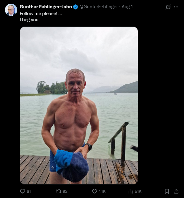Click the blue verified badge
Image resolution: width=184 pixels, height=198 pixels.
point(76,7)
